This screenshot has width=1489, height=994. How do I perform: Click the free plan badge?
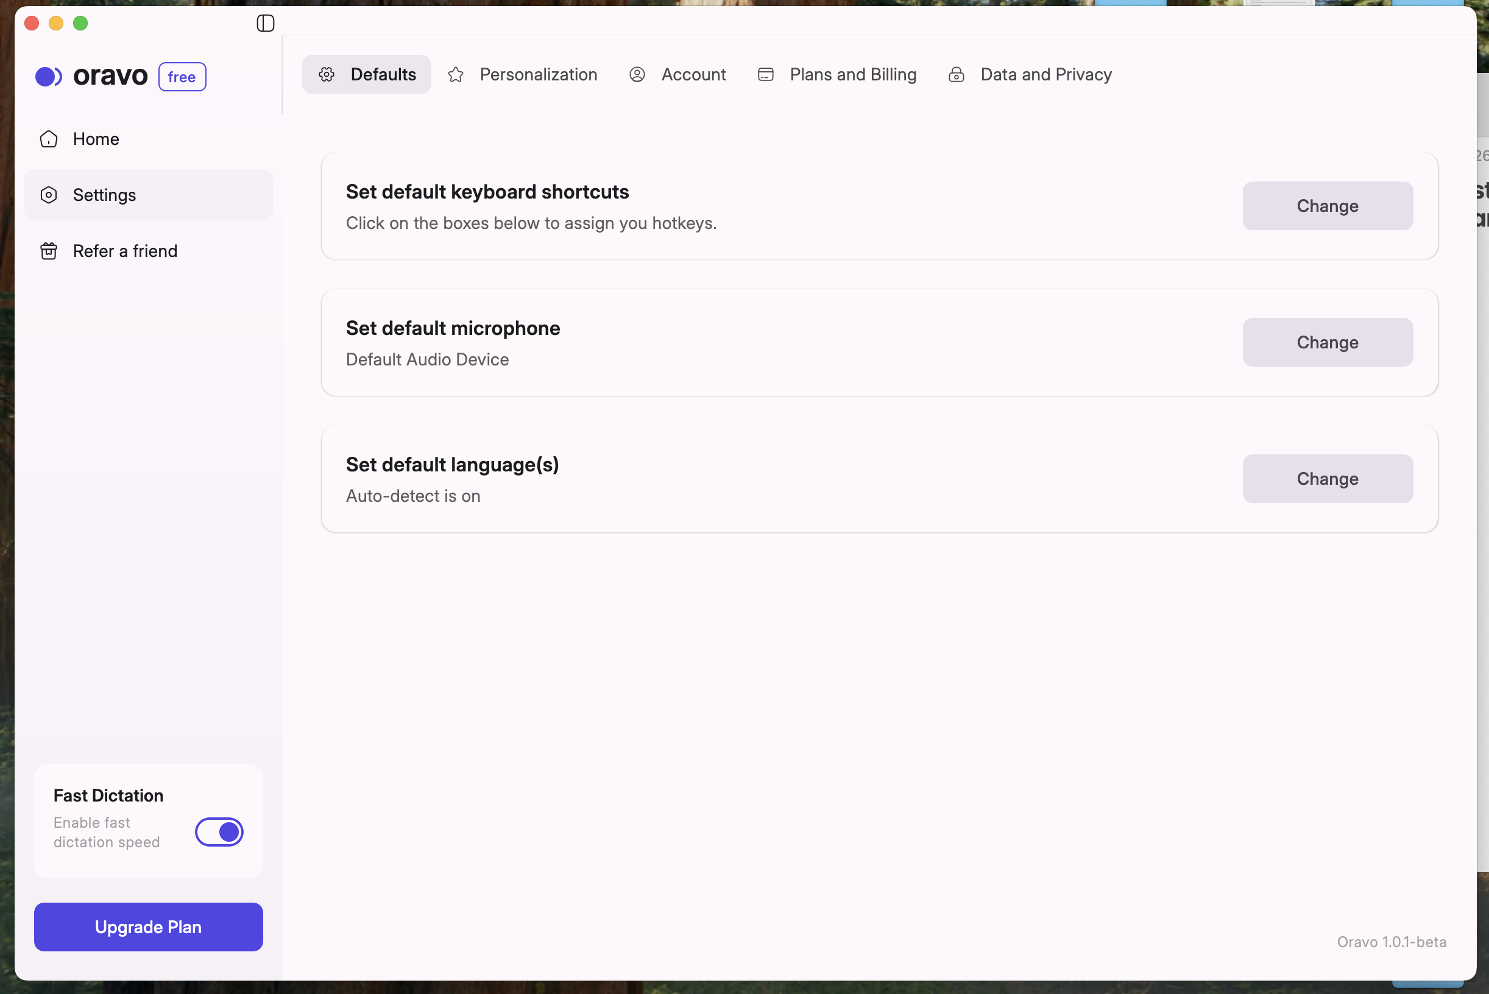(x=182, y=77)
